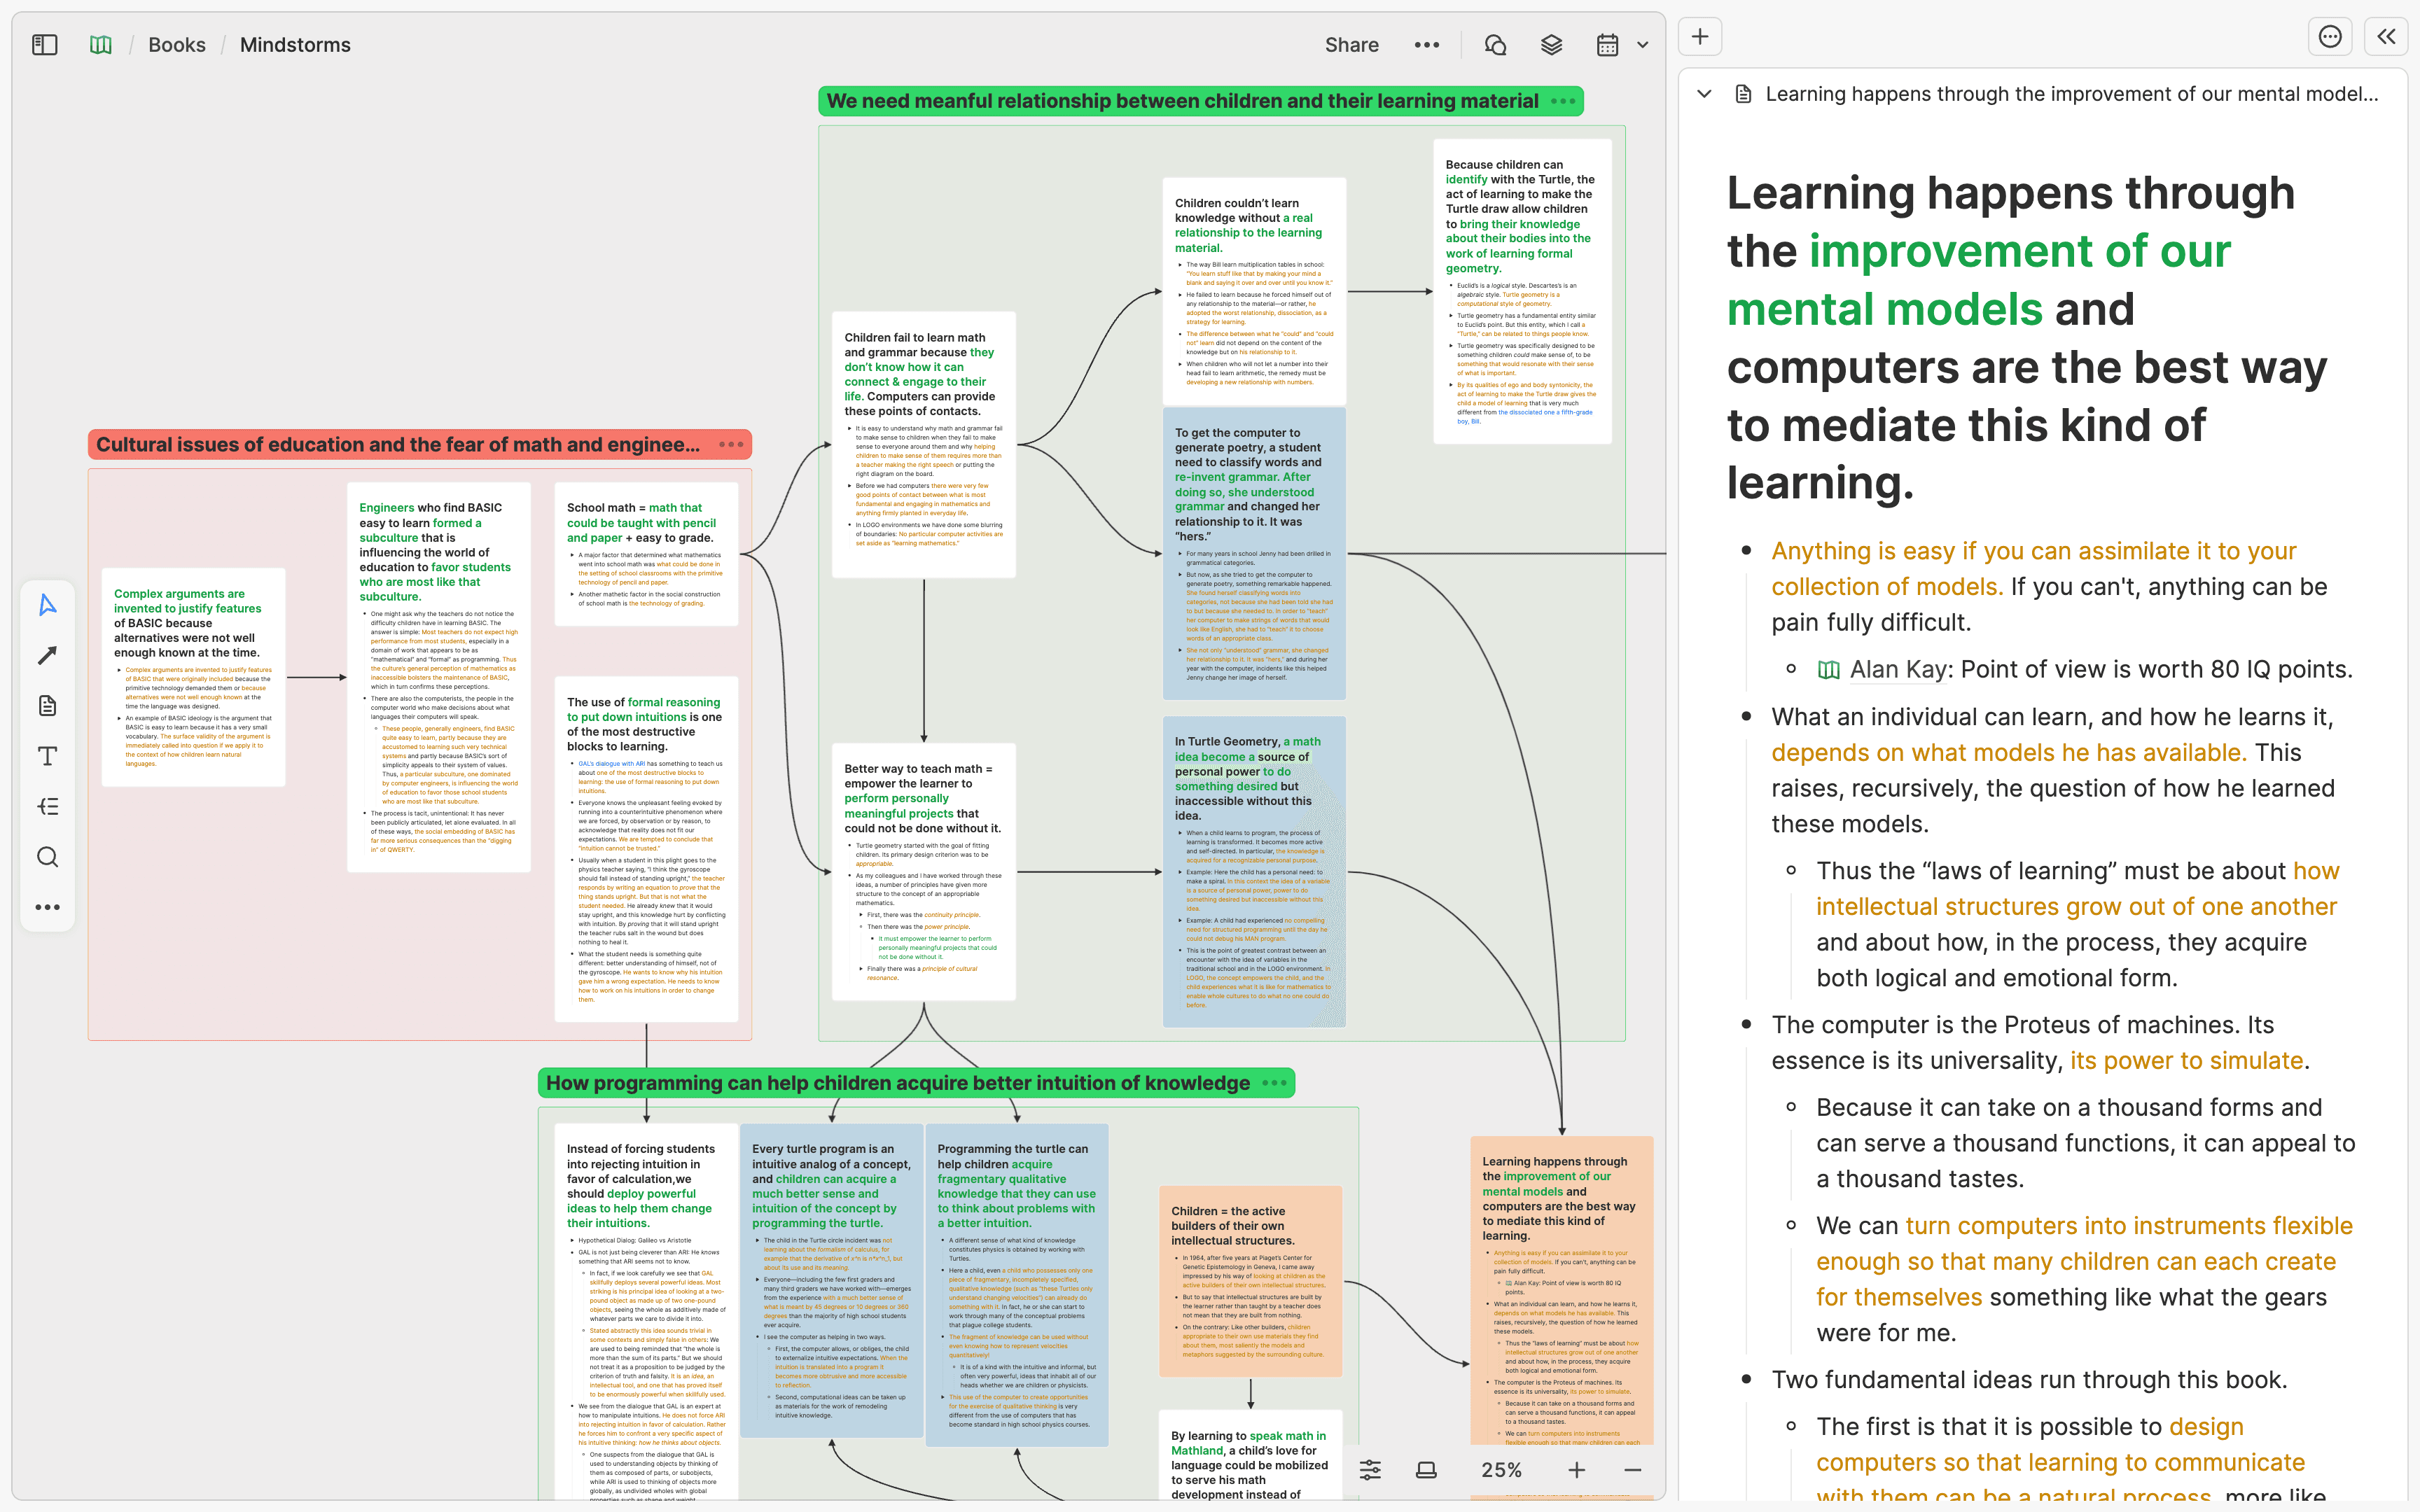Viewport: 2420px width, 1512px height.
Task: Open display settings sliders
Action: tap(1369, 1469)
